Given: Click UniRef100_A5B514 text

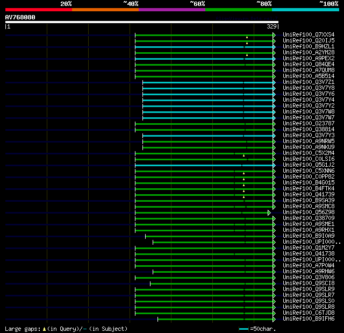Looking at the screenshot, I should point(309,76).
